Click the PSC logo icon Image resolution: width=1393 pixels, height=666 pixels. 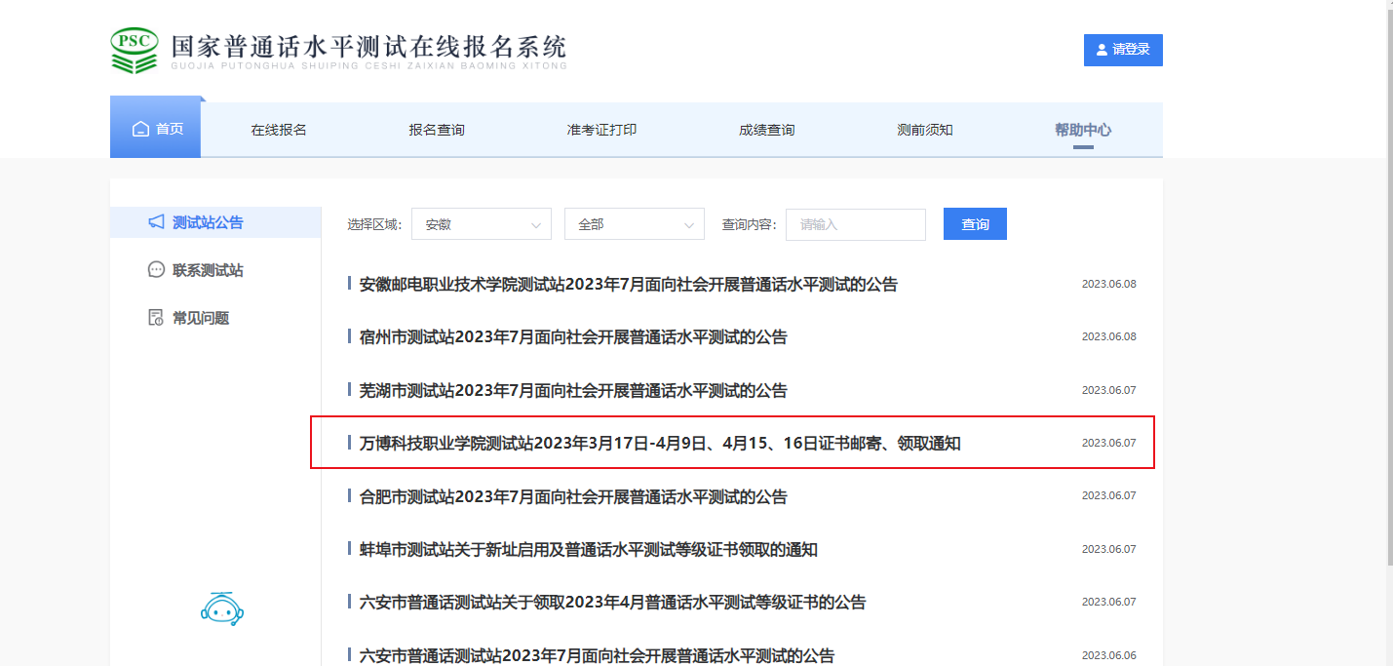(135, 51)
